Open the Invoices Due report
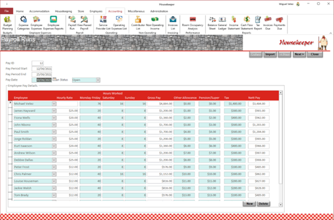Image resolution: width=334 pixels, height=220 pixels. 268,23
